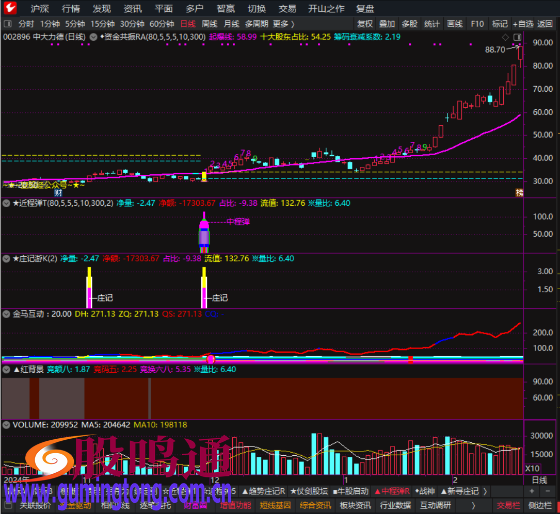Click the +自选 add to watchlist button
The width and height of the screenshot is (560, 514).
click(522, 24)
